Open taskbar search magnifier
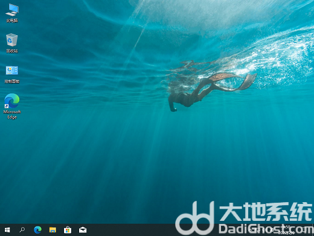This screenshot has width=314, height=236. coord(22,230)
